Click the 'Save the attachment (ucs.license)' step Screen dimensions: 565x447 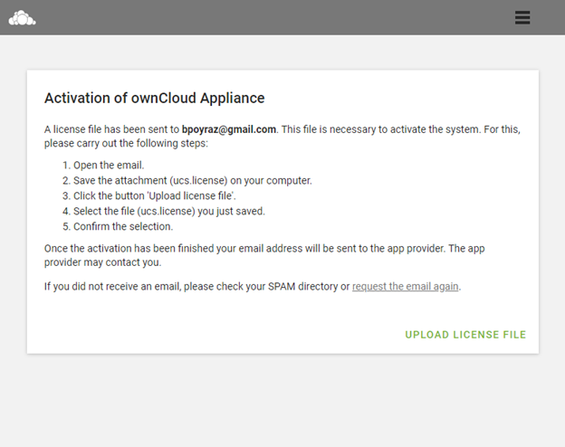pyautogui.click(x=193, y=180)
